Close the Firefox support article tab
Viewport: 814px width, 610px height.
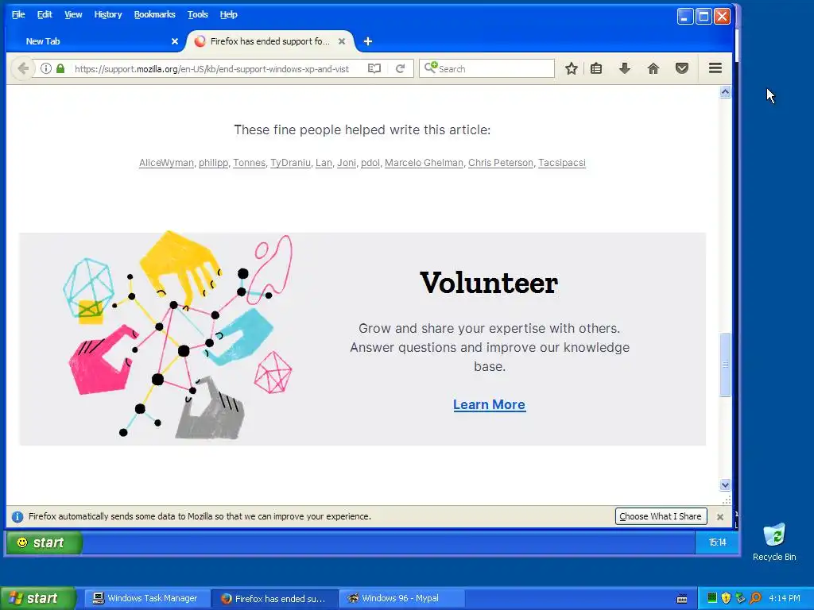click(342, 41)
